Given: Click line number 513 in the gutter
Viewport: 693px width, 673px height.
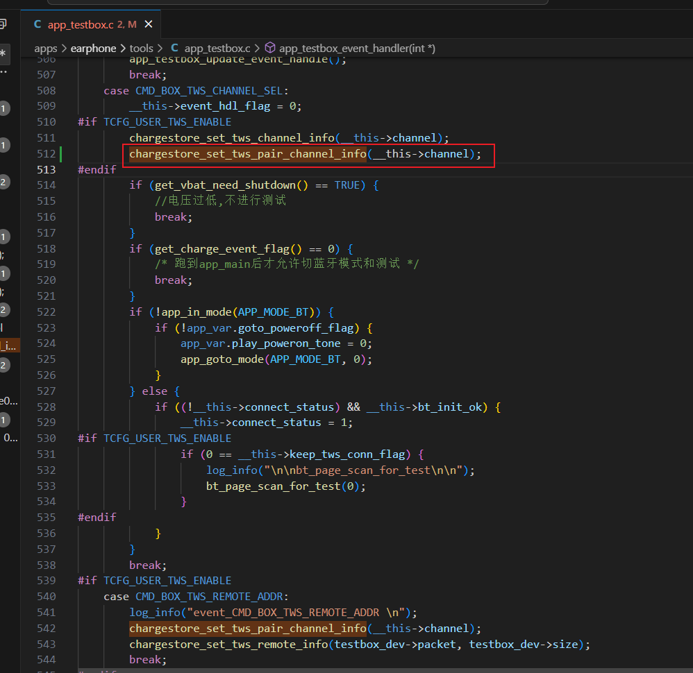Looking at the screenshot, I should pyautogui.click(x=47, y=169).
